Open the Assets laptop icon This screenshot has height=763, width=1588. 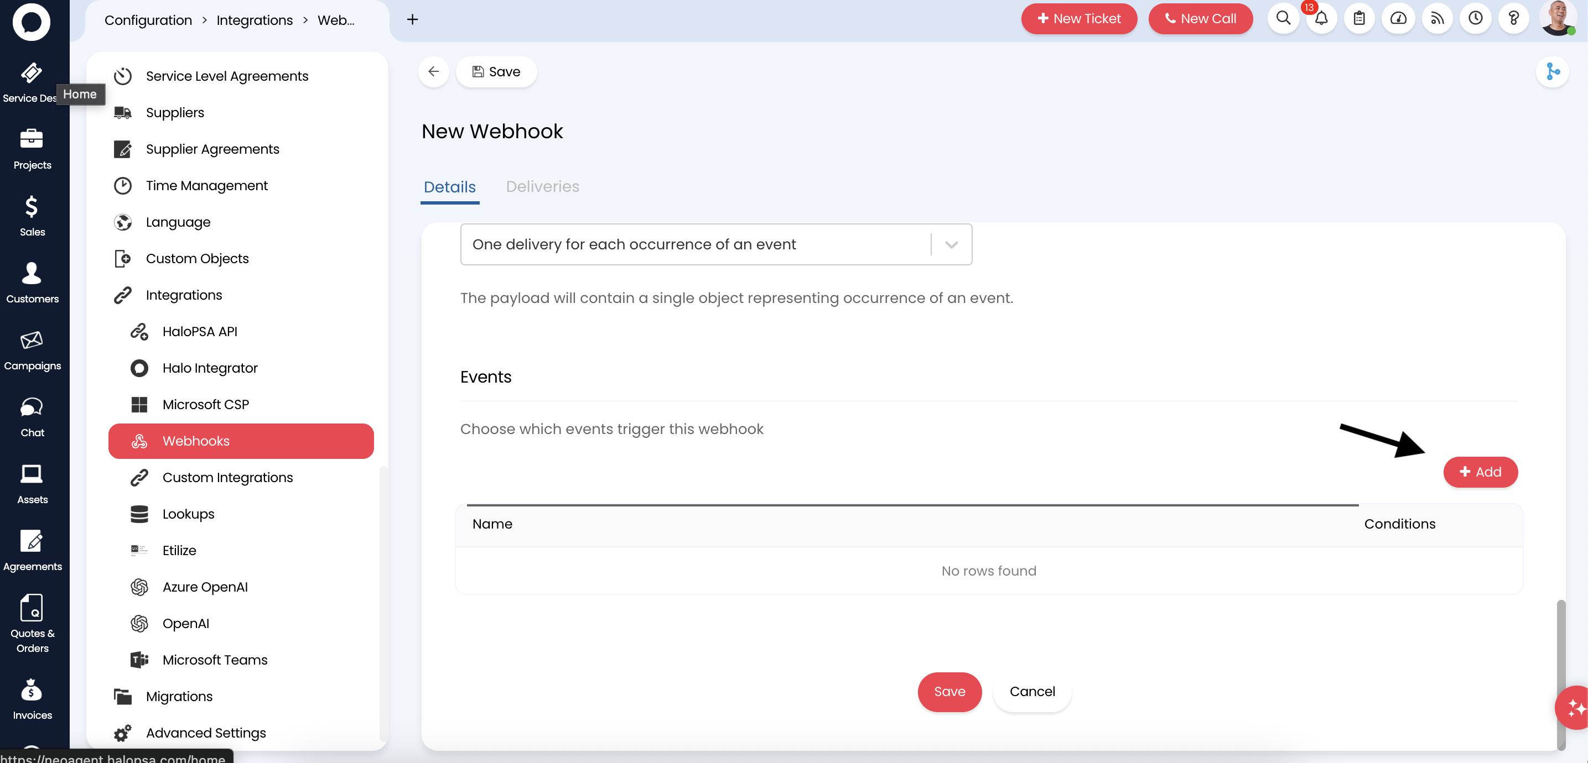click(x=32, y=475)
